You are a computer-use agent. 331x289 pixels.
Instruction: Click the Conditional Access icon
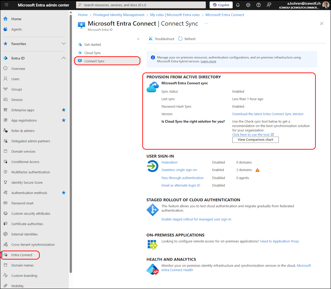click(6, 162)
